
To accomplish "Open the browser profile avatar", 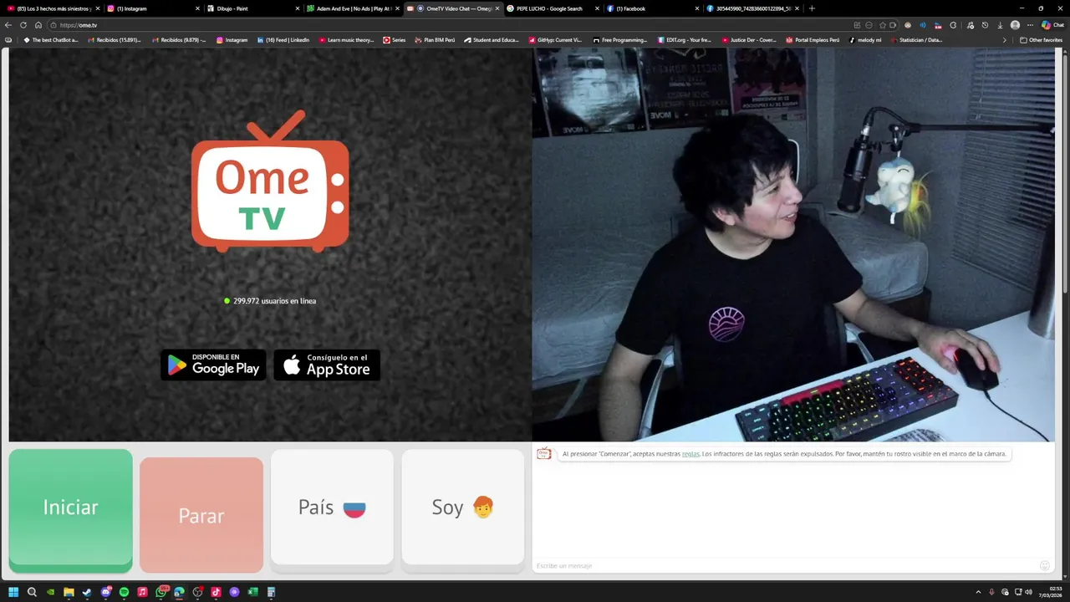I will (1015, 25).
